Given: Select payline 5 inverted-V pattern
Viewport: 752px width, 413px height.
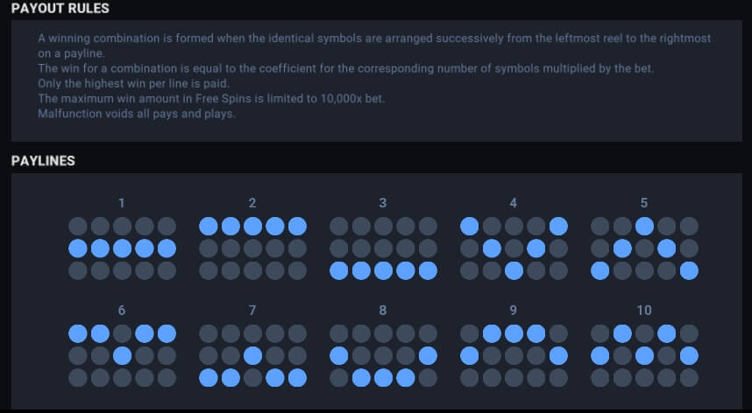Looking at the screenshot, I should click(644, 248).
